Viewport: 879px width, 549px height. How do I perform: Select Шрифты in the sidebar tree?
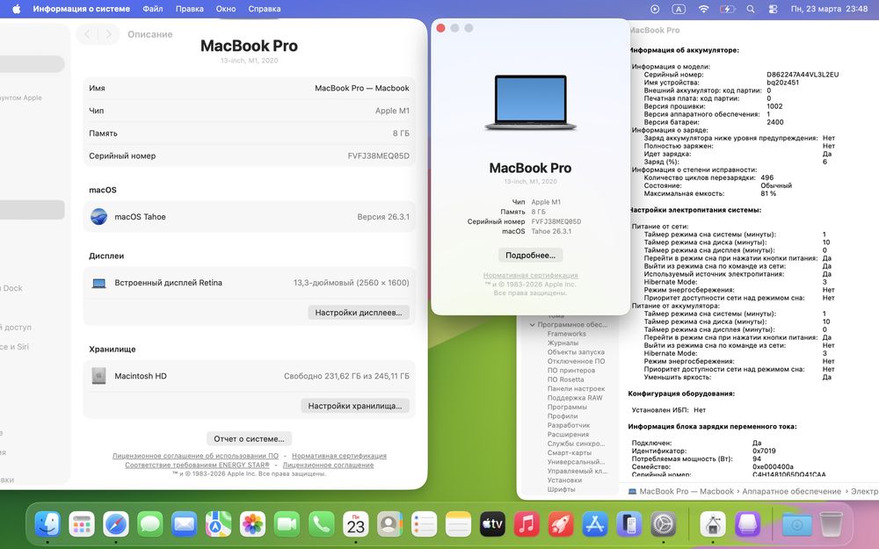click(561, 489)
